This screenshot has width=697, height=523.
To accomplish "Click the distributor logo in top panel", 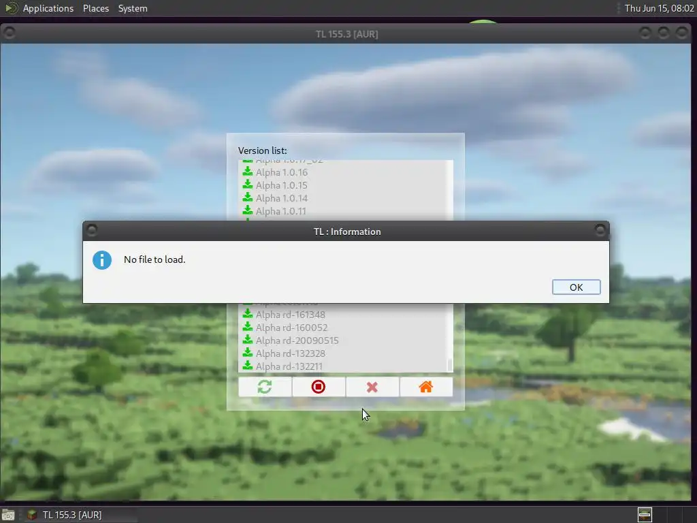I will click(x=11, y=8).
